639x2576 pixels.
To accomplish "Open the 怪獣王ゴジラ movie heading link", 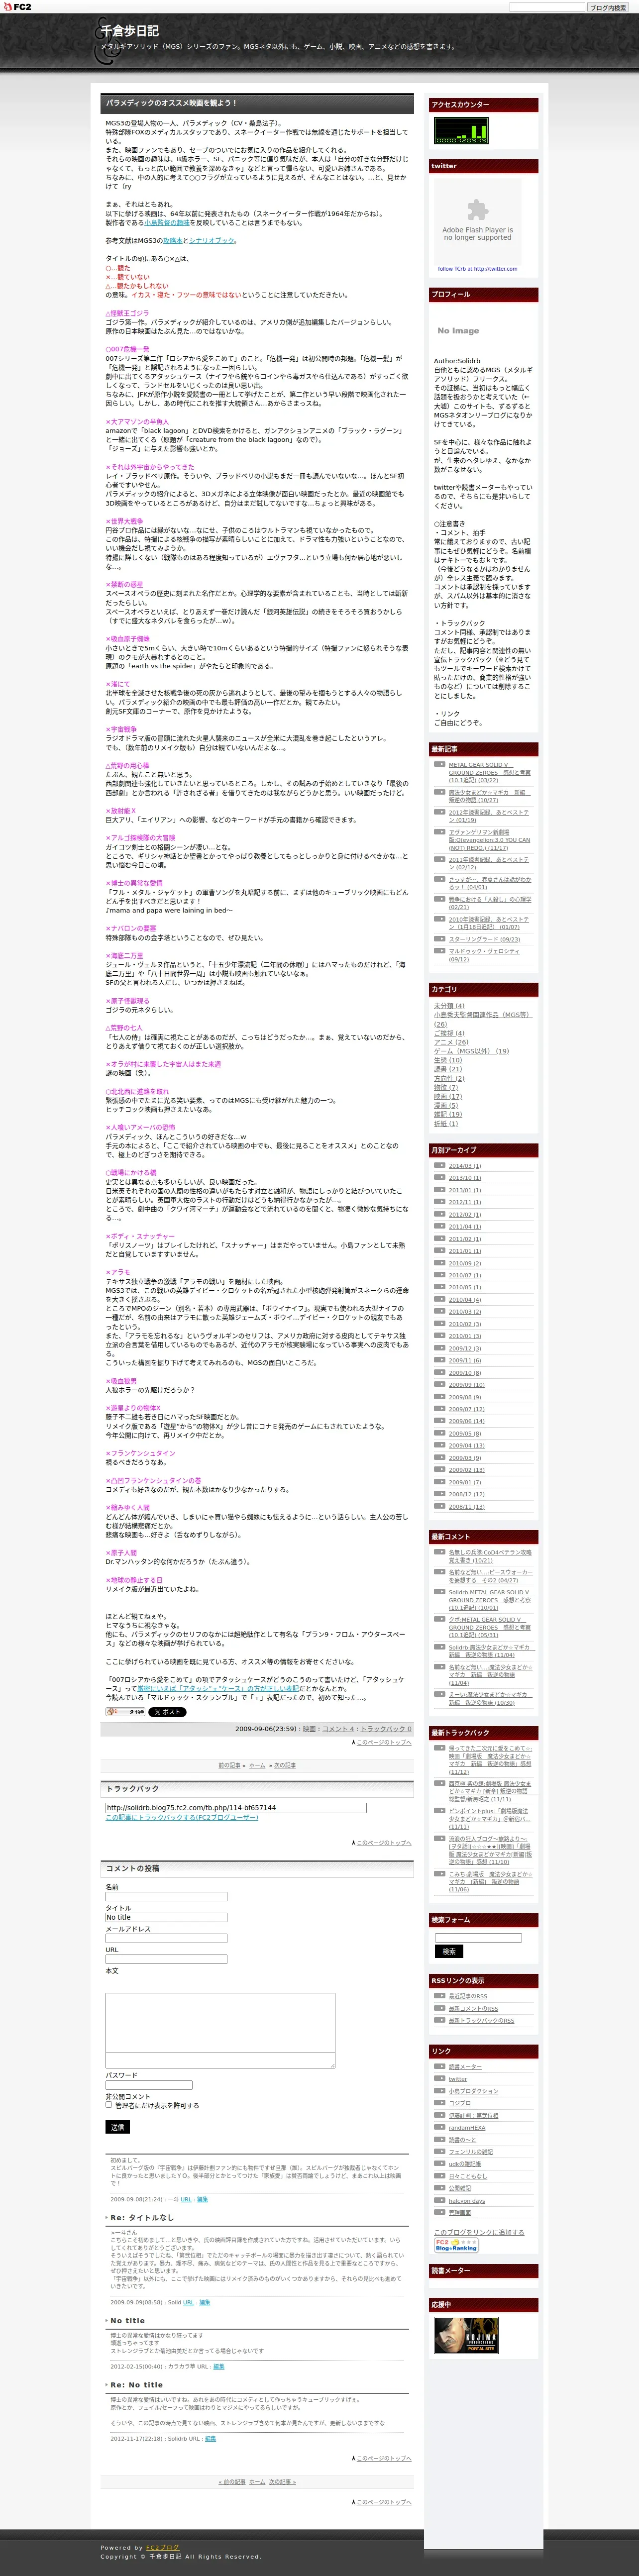I will 127,313.
